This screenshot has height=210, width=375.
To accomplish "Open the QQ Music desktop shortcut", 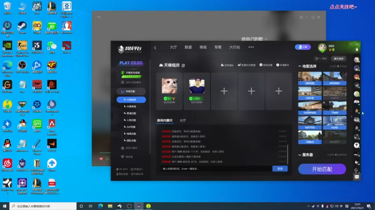I will coord(7,106).
